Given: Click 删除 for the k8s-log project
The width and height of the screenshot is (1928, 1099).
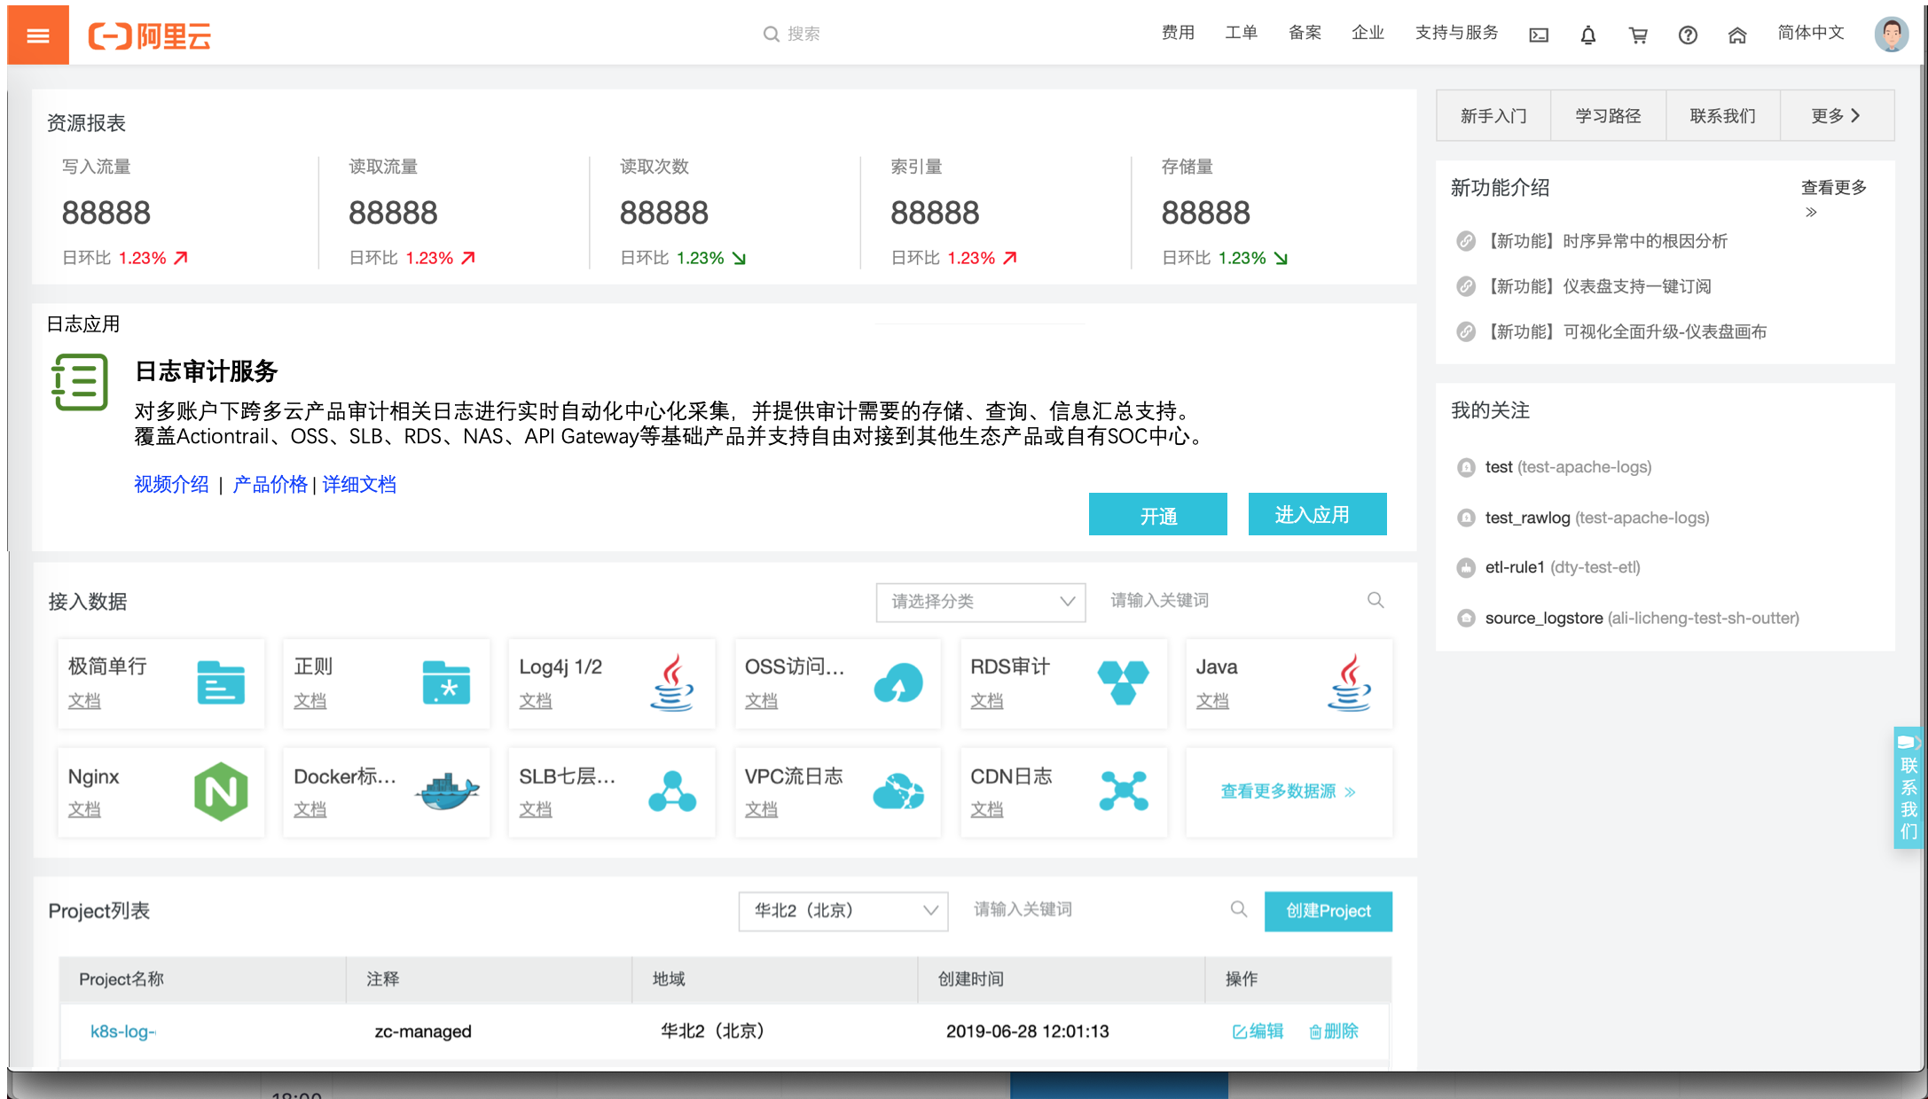Looking at the screenshot, I should [1334, 1031].
